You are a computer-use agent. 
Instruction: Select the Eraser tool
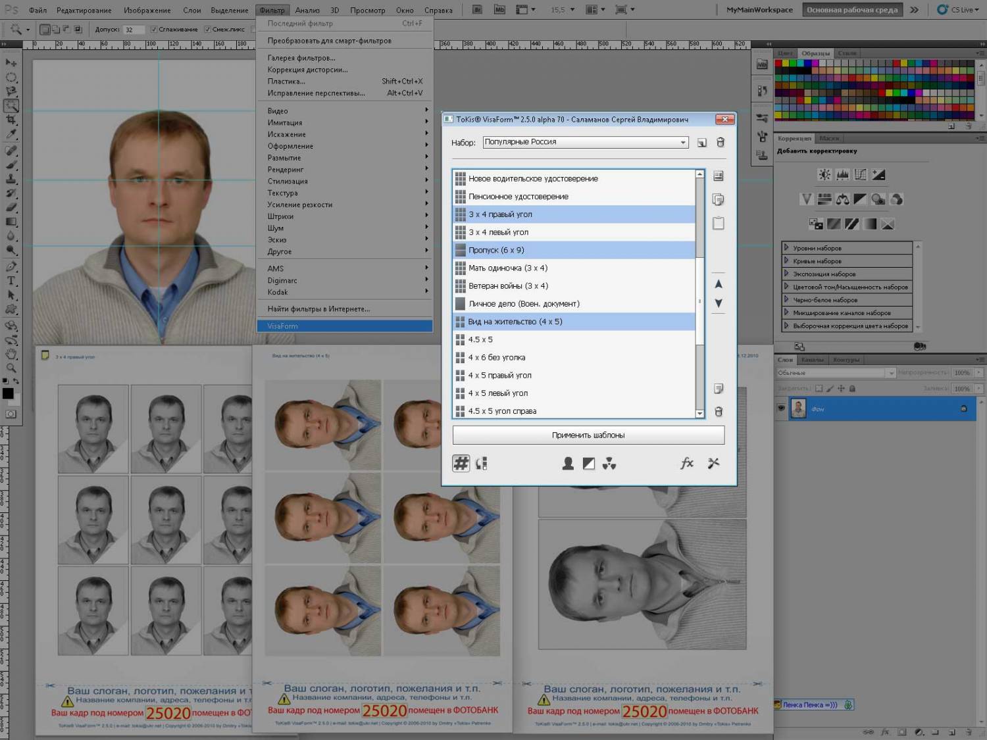11,207
